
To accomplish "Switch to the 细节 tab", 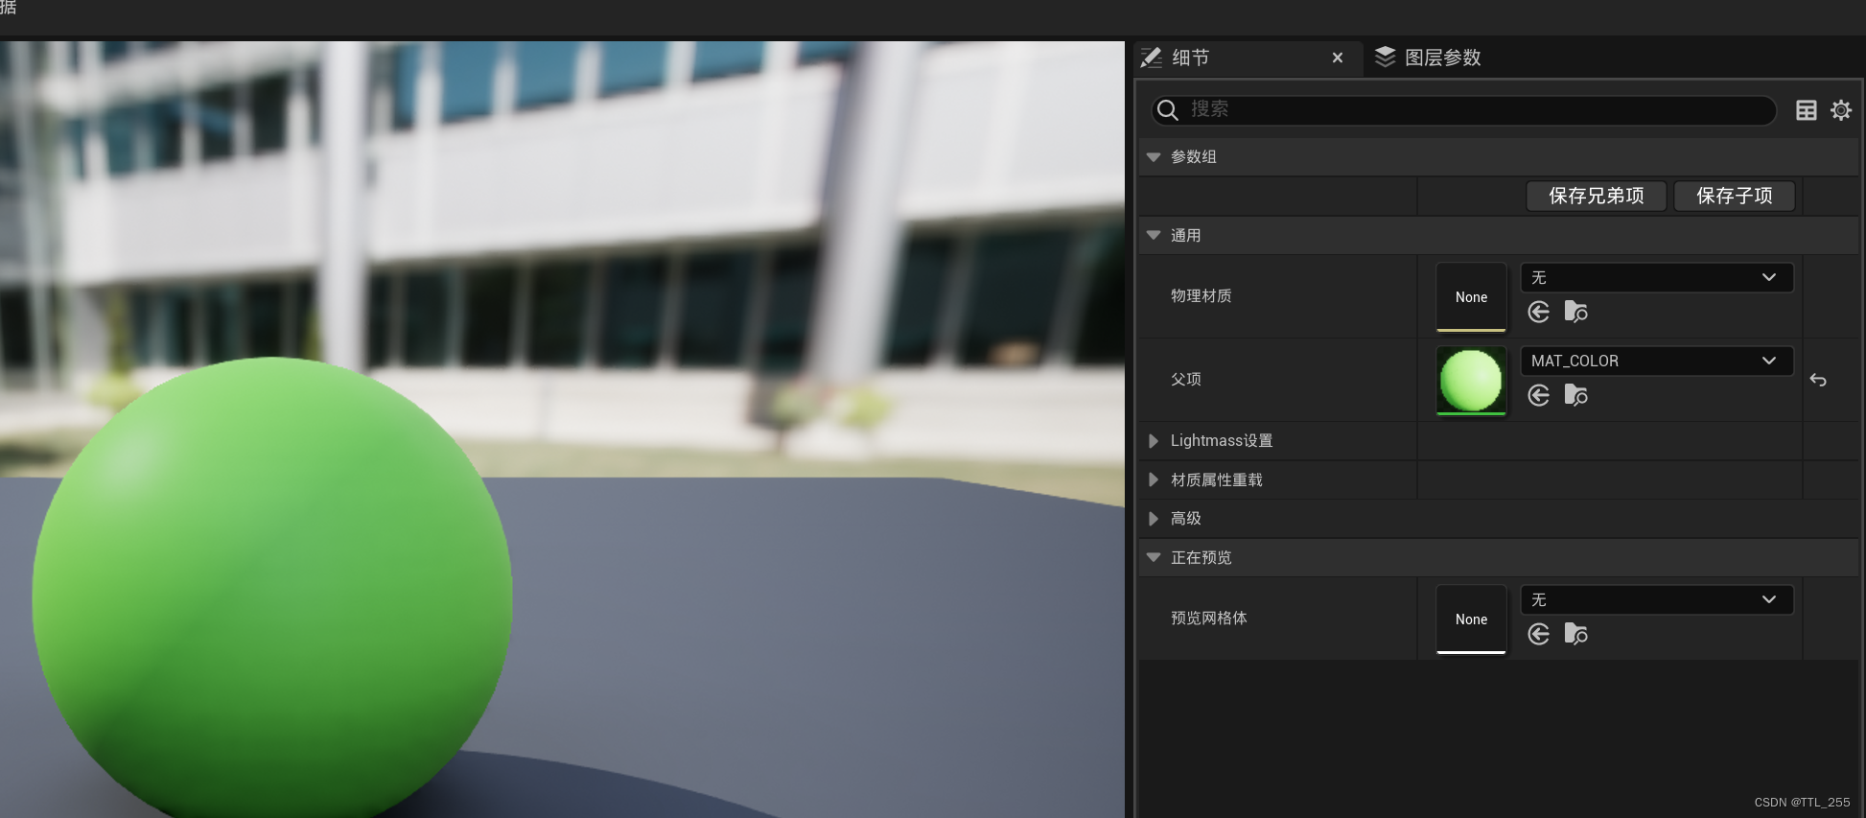I will [1247, 58].
